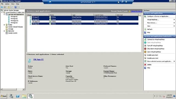The width and height of the screenshot is (176, 99).
Task: Select VM-App-02 in the navigation tree
Action: tap(14, 19)
